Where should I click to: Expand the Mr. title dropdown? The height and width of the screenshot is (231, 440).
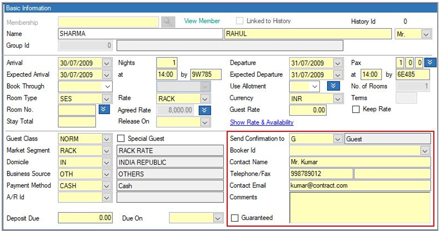(x=426, y=34)
